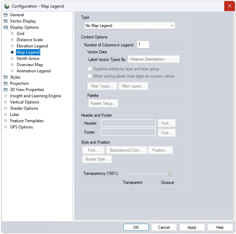Open Label Vector Types By dropdown
This screenshot has height=234, width=236.
point(154,59)
